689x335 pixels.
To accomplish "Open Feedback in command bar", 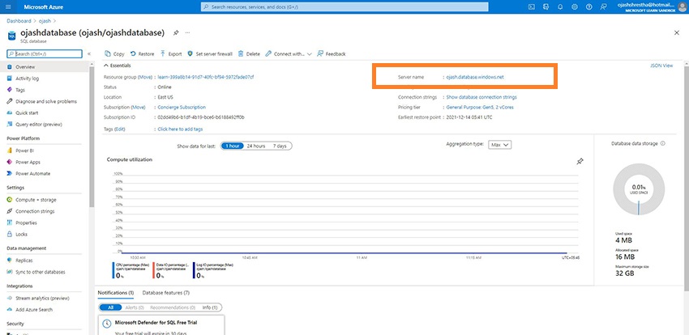I will click(332, 54).
